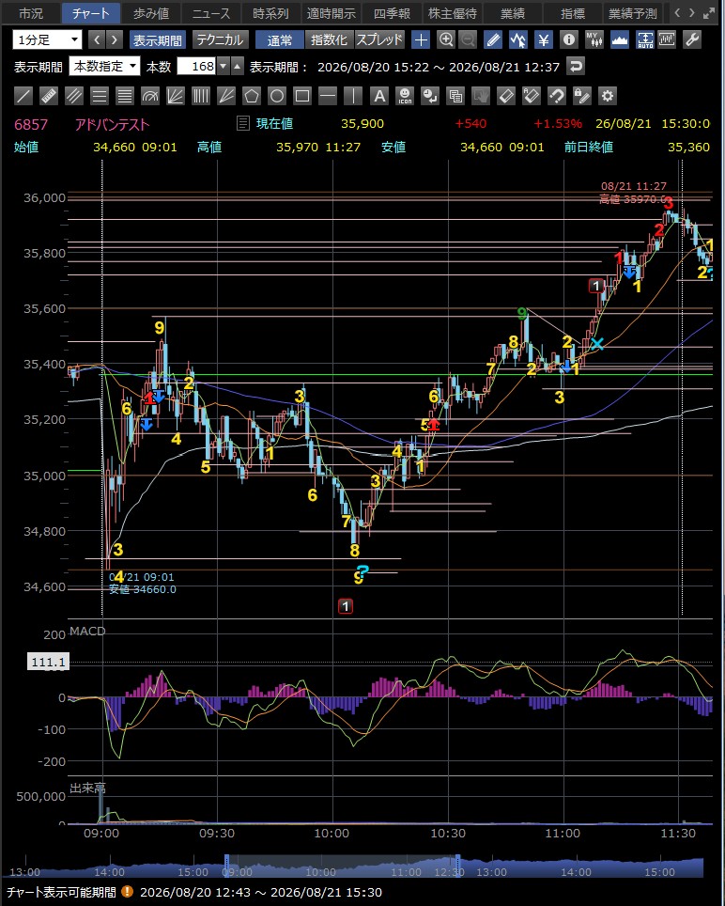
Task: Switch chart mode to 通常
Action: tap(279, 39)
